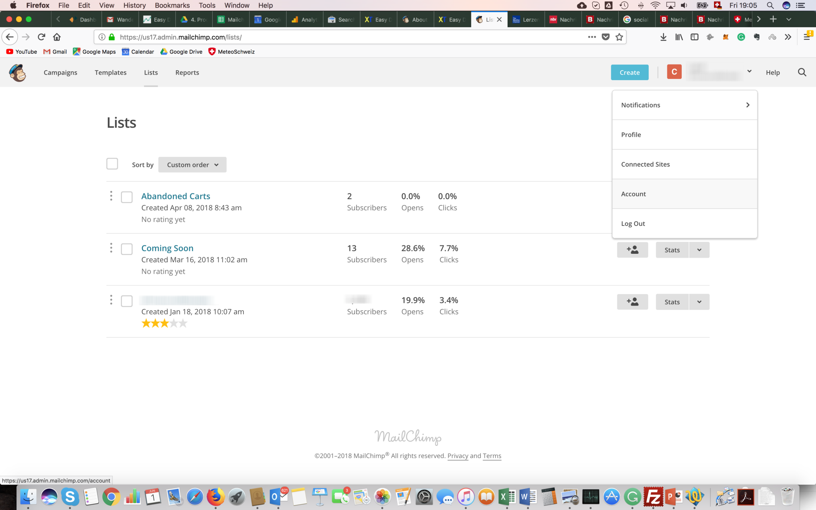Click the blue Create button
816x510 pixels.
[630, 73]
